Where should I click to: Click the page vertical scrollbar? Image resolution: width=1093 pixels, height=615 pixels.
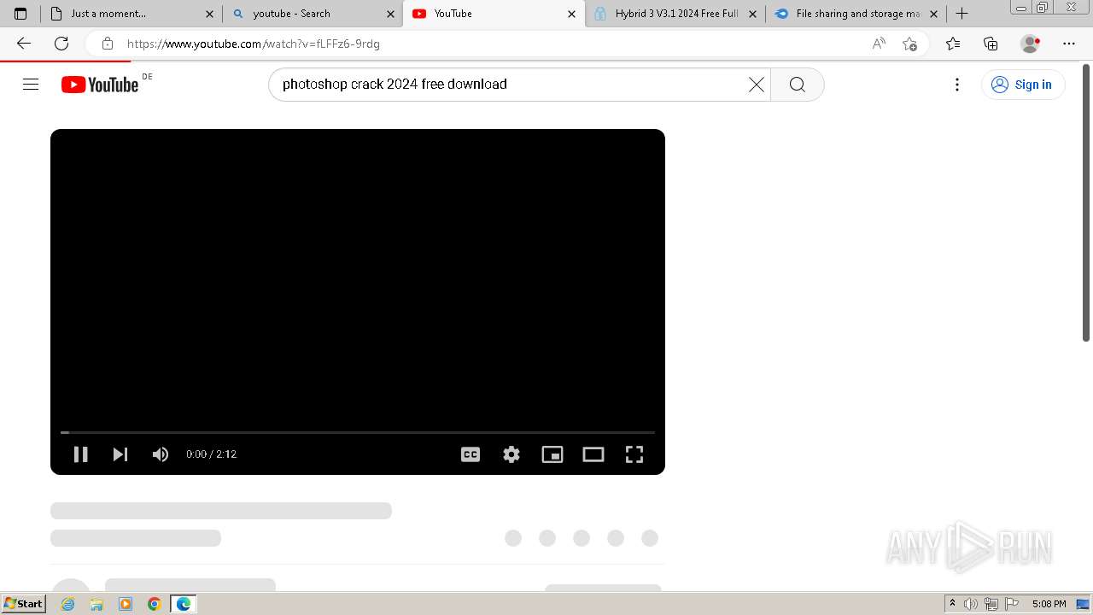1086,202
